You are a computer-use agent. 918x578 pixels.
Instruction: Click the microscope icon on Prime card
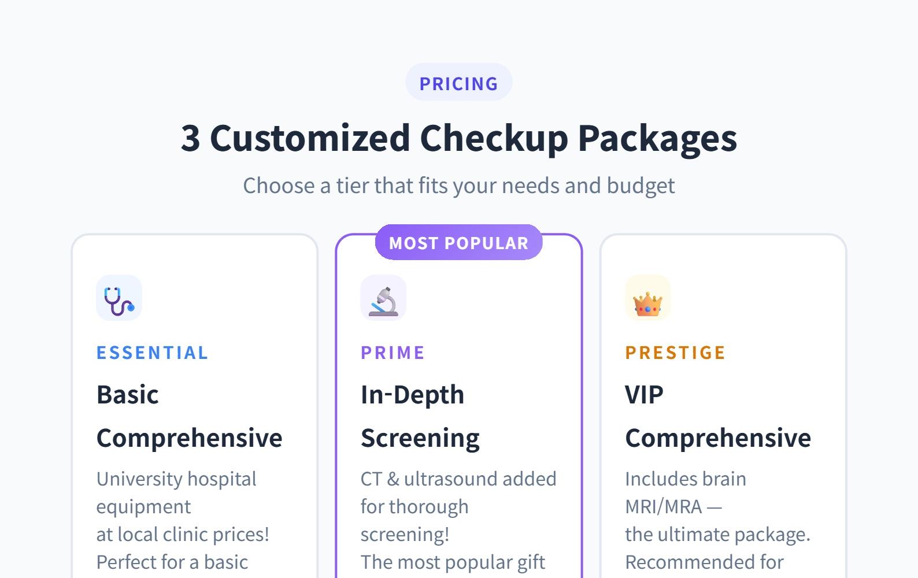coord(383,298)
